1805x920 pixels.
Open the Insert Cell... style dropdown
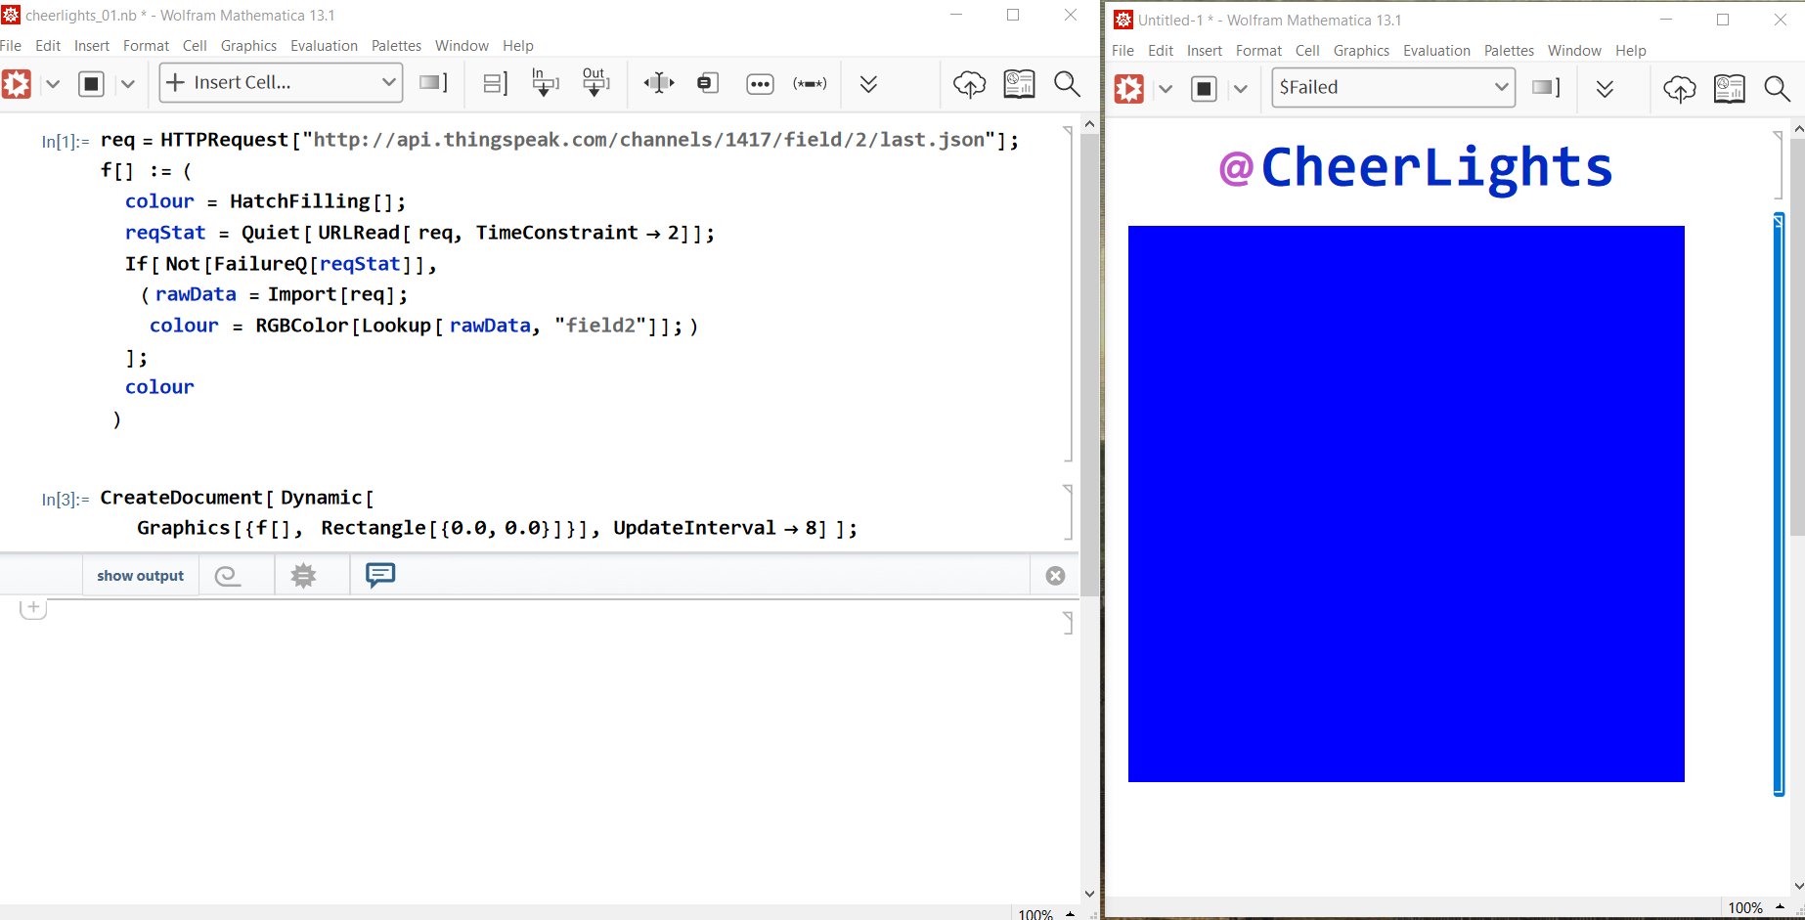[281, 83]
